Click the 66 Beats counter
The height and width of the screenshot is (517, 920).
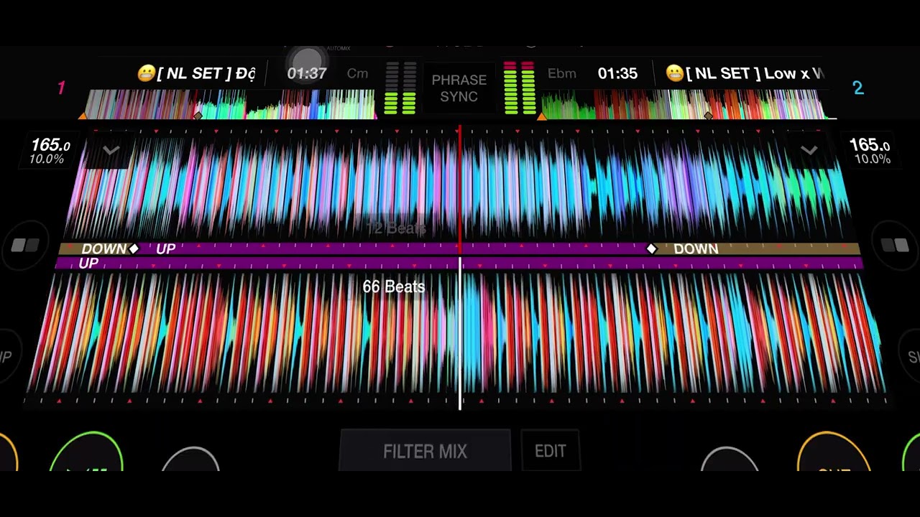click(x=393, y=287)
